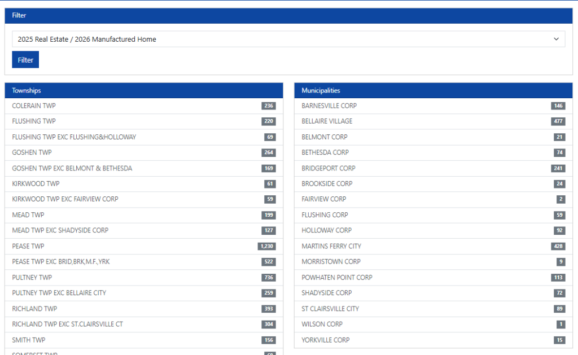
Task: Select YORKVILLE CORP municipality
Action: (326, 340)
